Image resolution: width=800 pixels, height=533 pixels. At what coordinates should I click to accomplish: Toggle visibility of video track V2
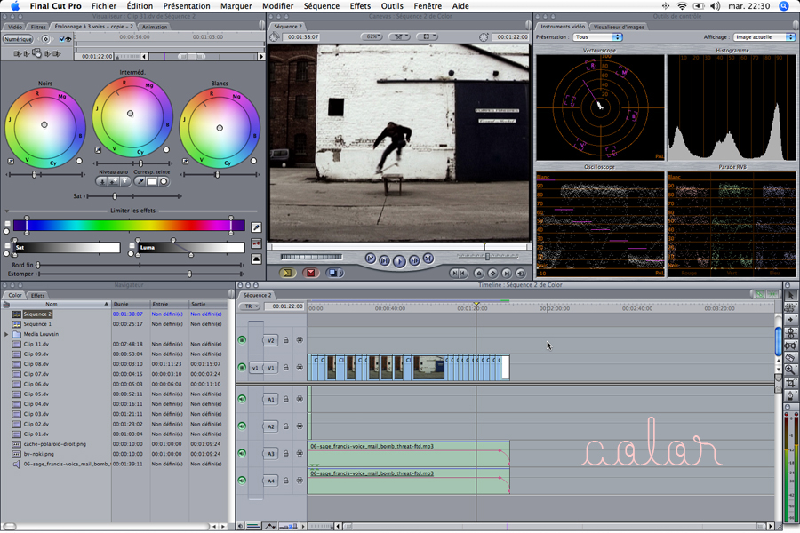click(x=242, y=340)
